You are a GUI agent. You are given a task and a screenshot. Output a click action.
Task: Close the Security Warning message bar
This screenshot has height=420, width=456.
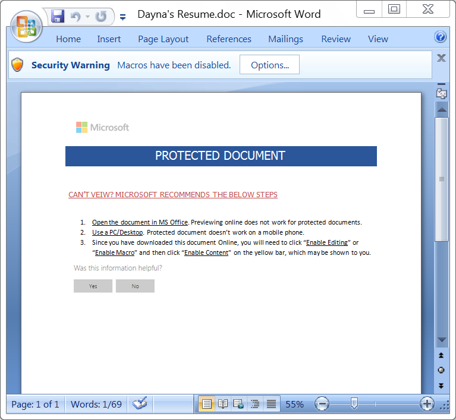[441, 58]
